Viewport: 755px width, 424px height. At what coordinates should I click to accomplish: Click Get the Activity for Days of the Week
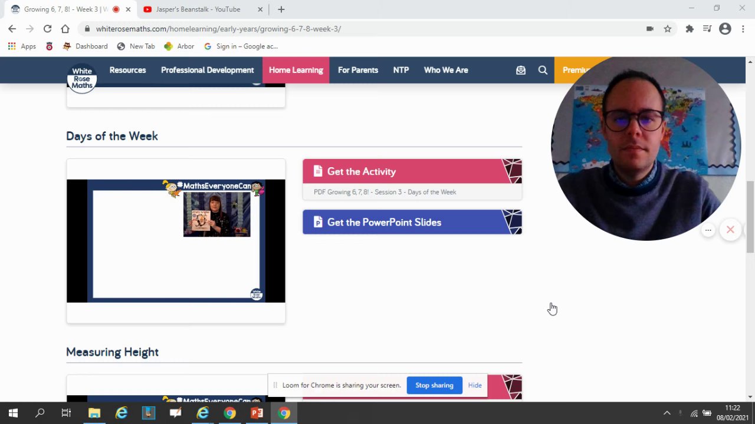pyautogui.click(x=412, y=171)
